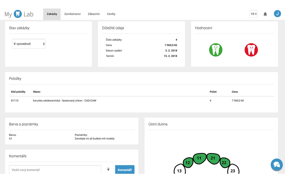Click the upload attachment arrow icon
The image size is (285, 182).
pyautogui.click(x=108, y=170)
